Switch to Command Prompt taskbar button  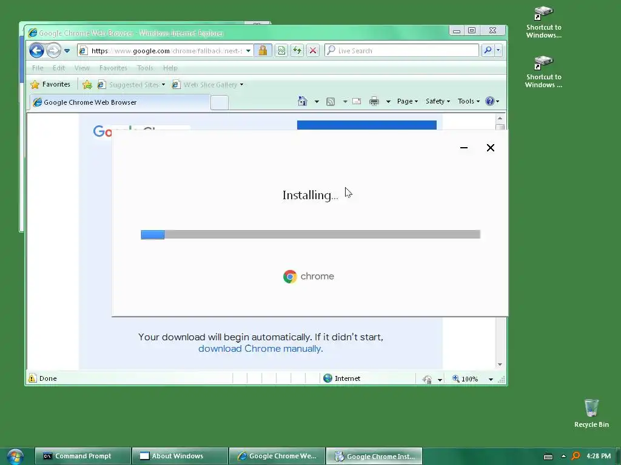[82, 456]
